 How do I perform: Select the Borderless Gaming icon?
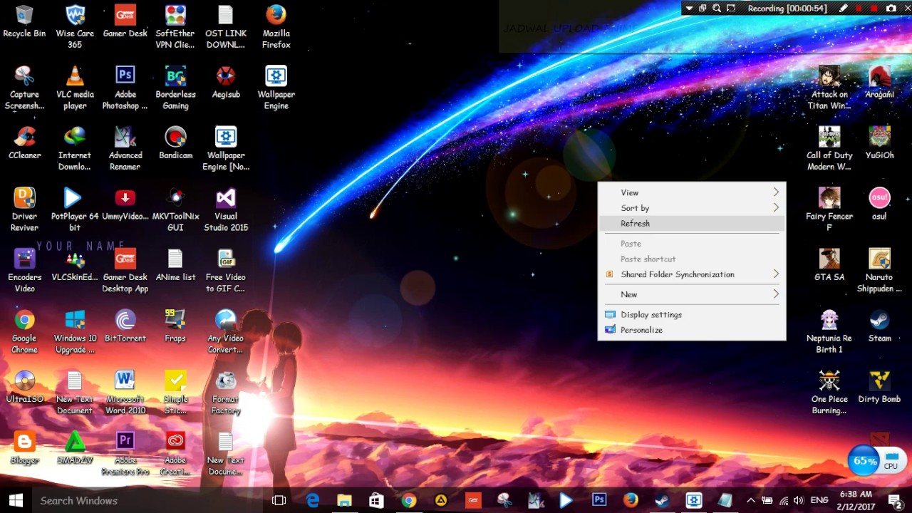click(175, 88)
